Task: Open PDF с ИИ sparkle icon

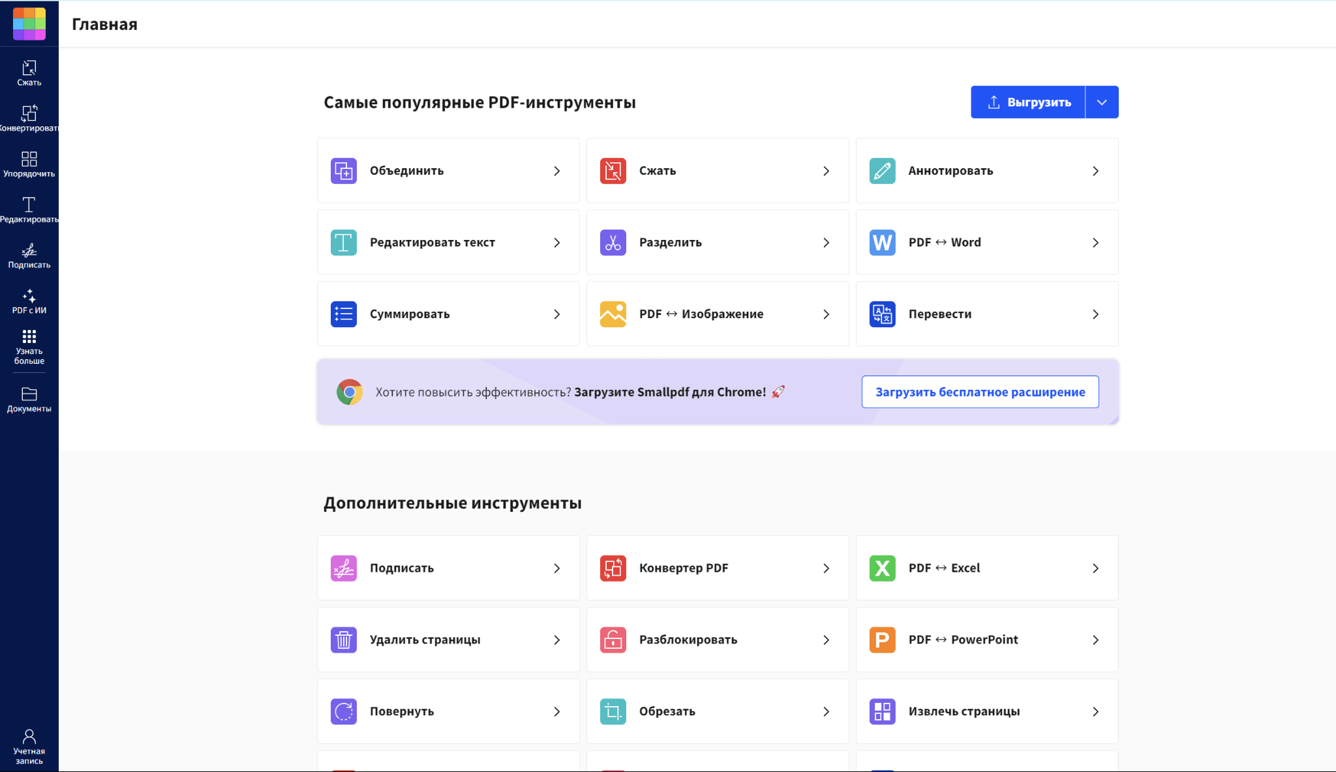Action: (29, 301)
